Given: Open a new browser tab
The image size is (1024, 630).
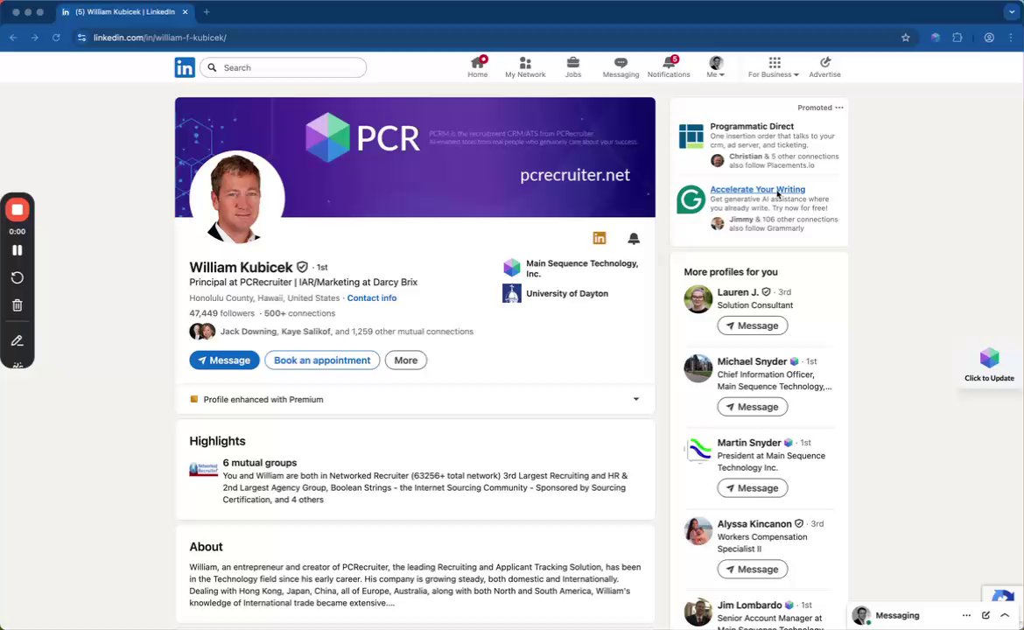Looking at the screenshot, I should [207, 11].
